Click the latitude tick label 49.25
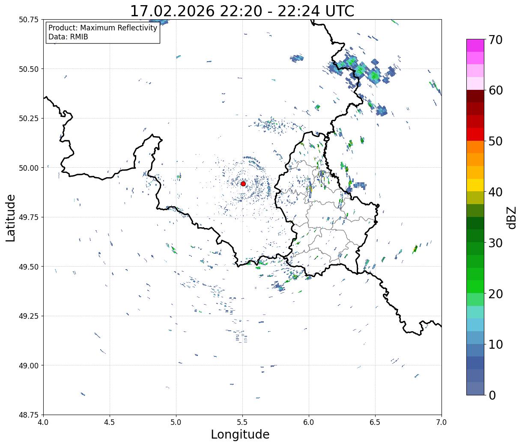 [29, 316]
